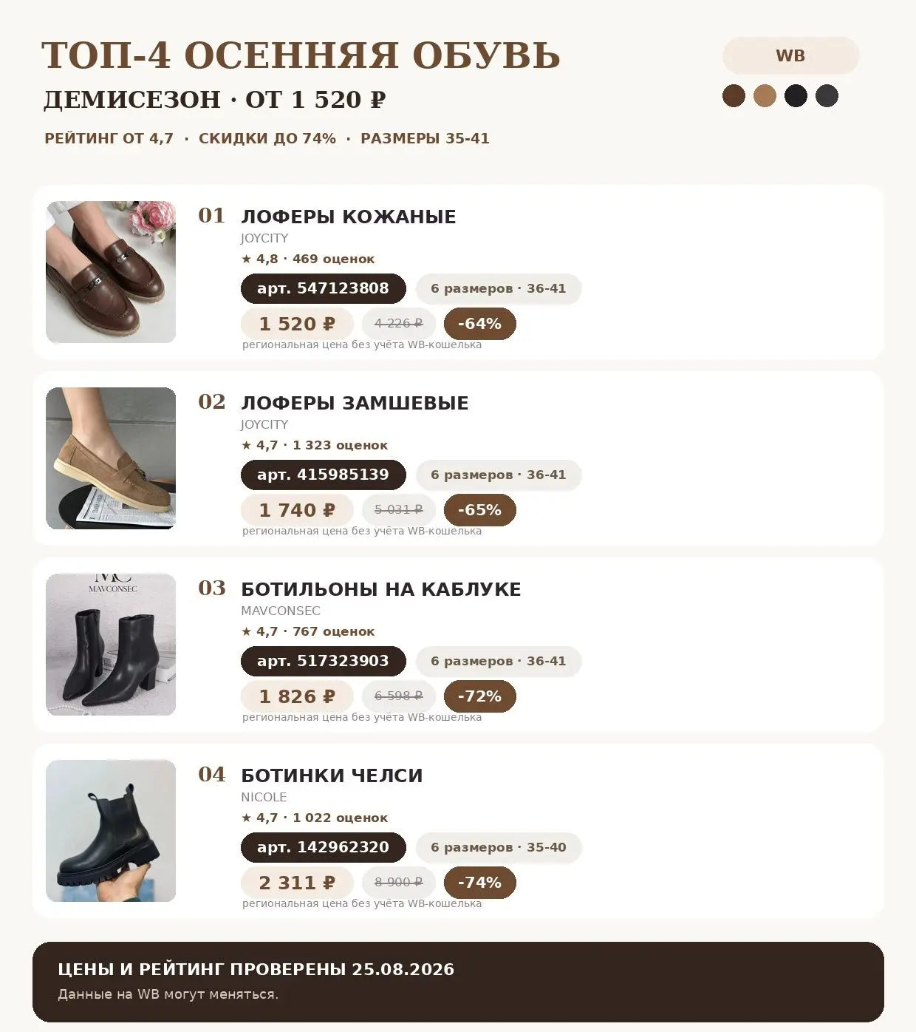Select the tan color swatch

click(765, 96)
